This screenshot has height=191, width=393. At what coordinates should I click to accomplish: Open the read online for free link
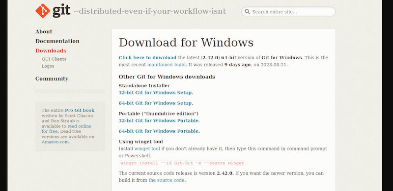66,129
